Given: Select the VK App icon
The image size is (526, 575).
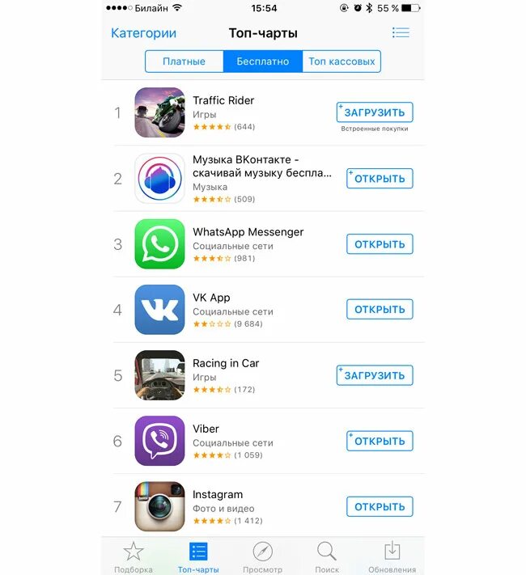Looking at the screenshot, I should (159, 310).
